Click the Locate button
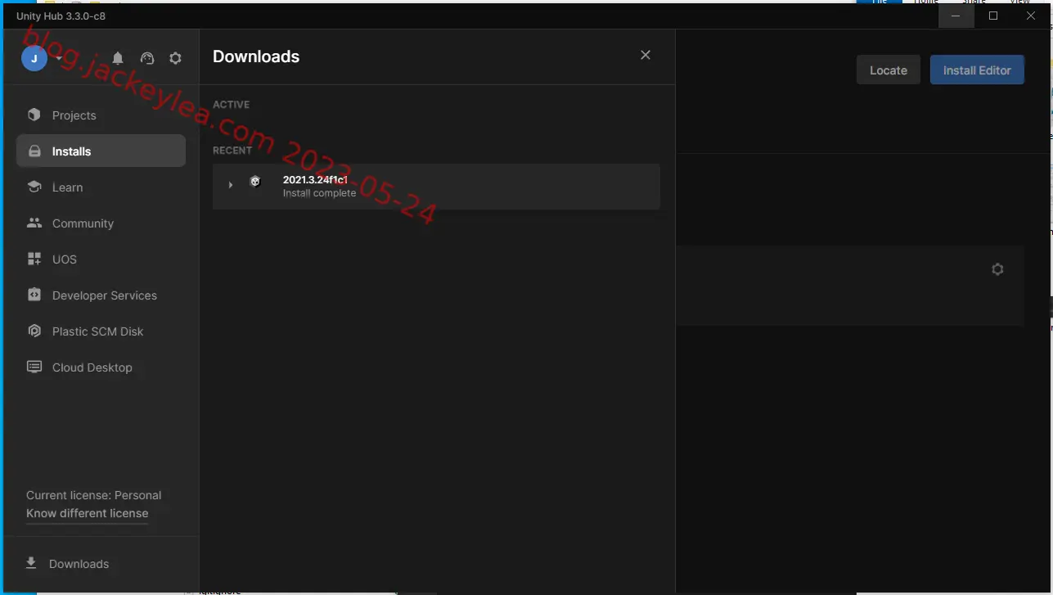The width and height of the screenshot is (1053, 595). pos(889,70)
